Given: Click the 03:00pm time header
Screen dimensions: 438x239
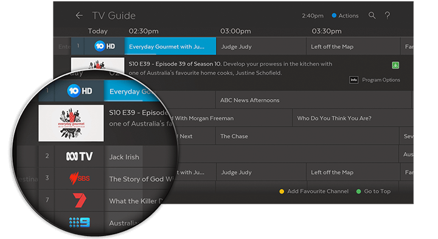Looking at the screenshot, I should pyautogui.click(x=235, y=31).
